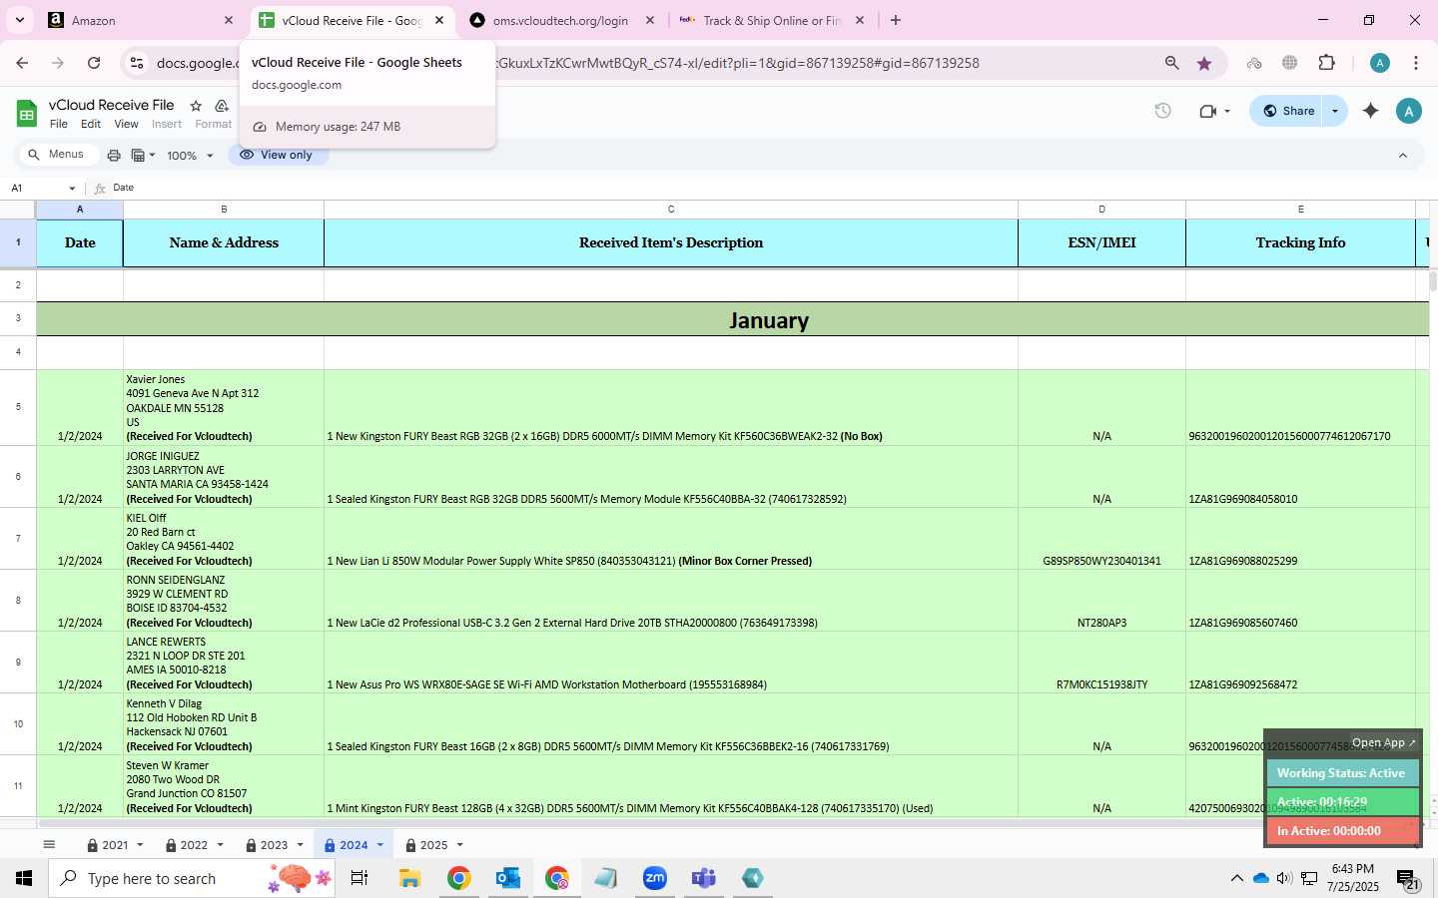Open the name box dropdown

tap(72, 188)
